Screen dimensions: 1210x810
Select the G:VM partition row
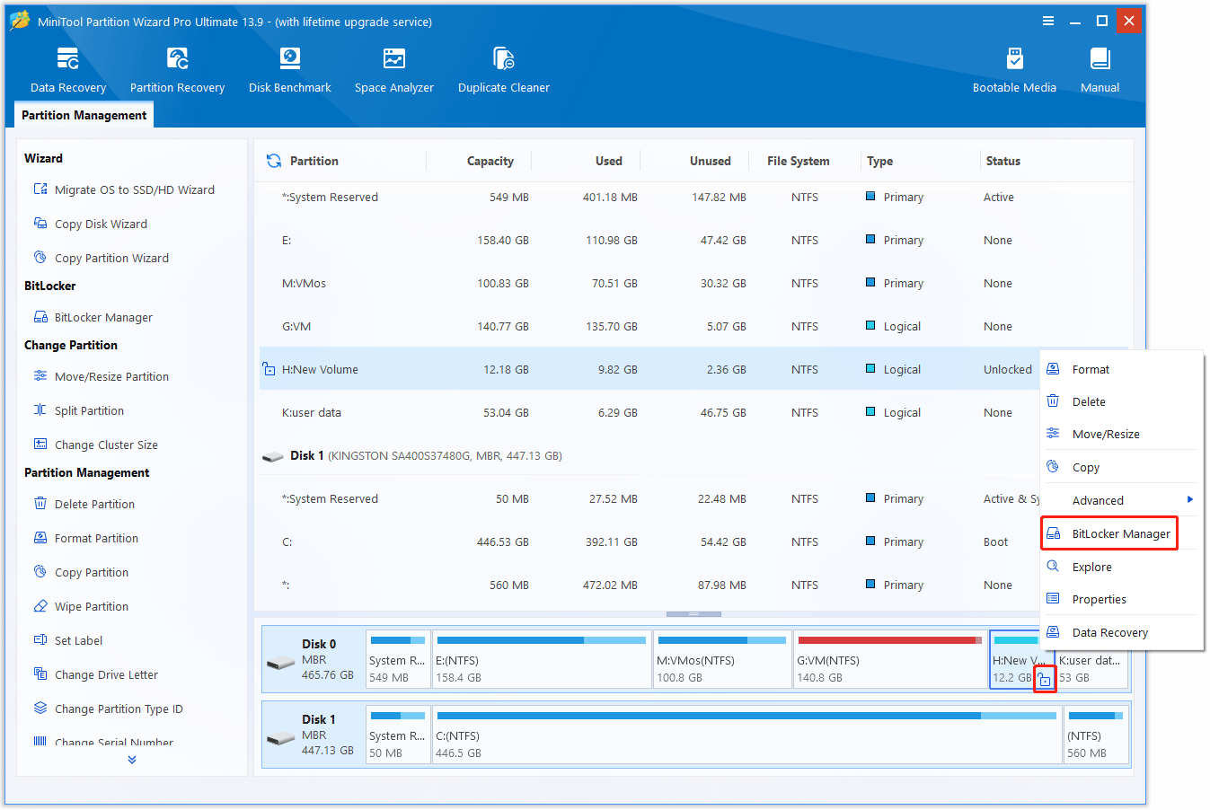pos(693,326)
